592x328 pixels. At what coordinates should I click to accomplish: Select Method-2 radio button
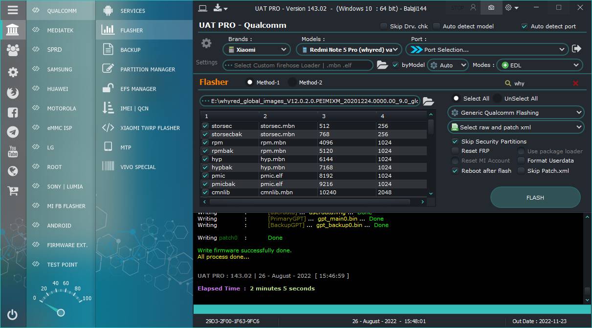pyautogui.click(x=292, y=82)
